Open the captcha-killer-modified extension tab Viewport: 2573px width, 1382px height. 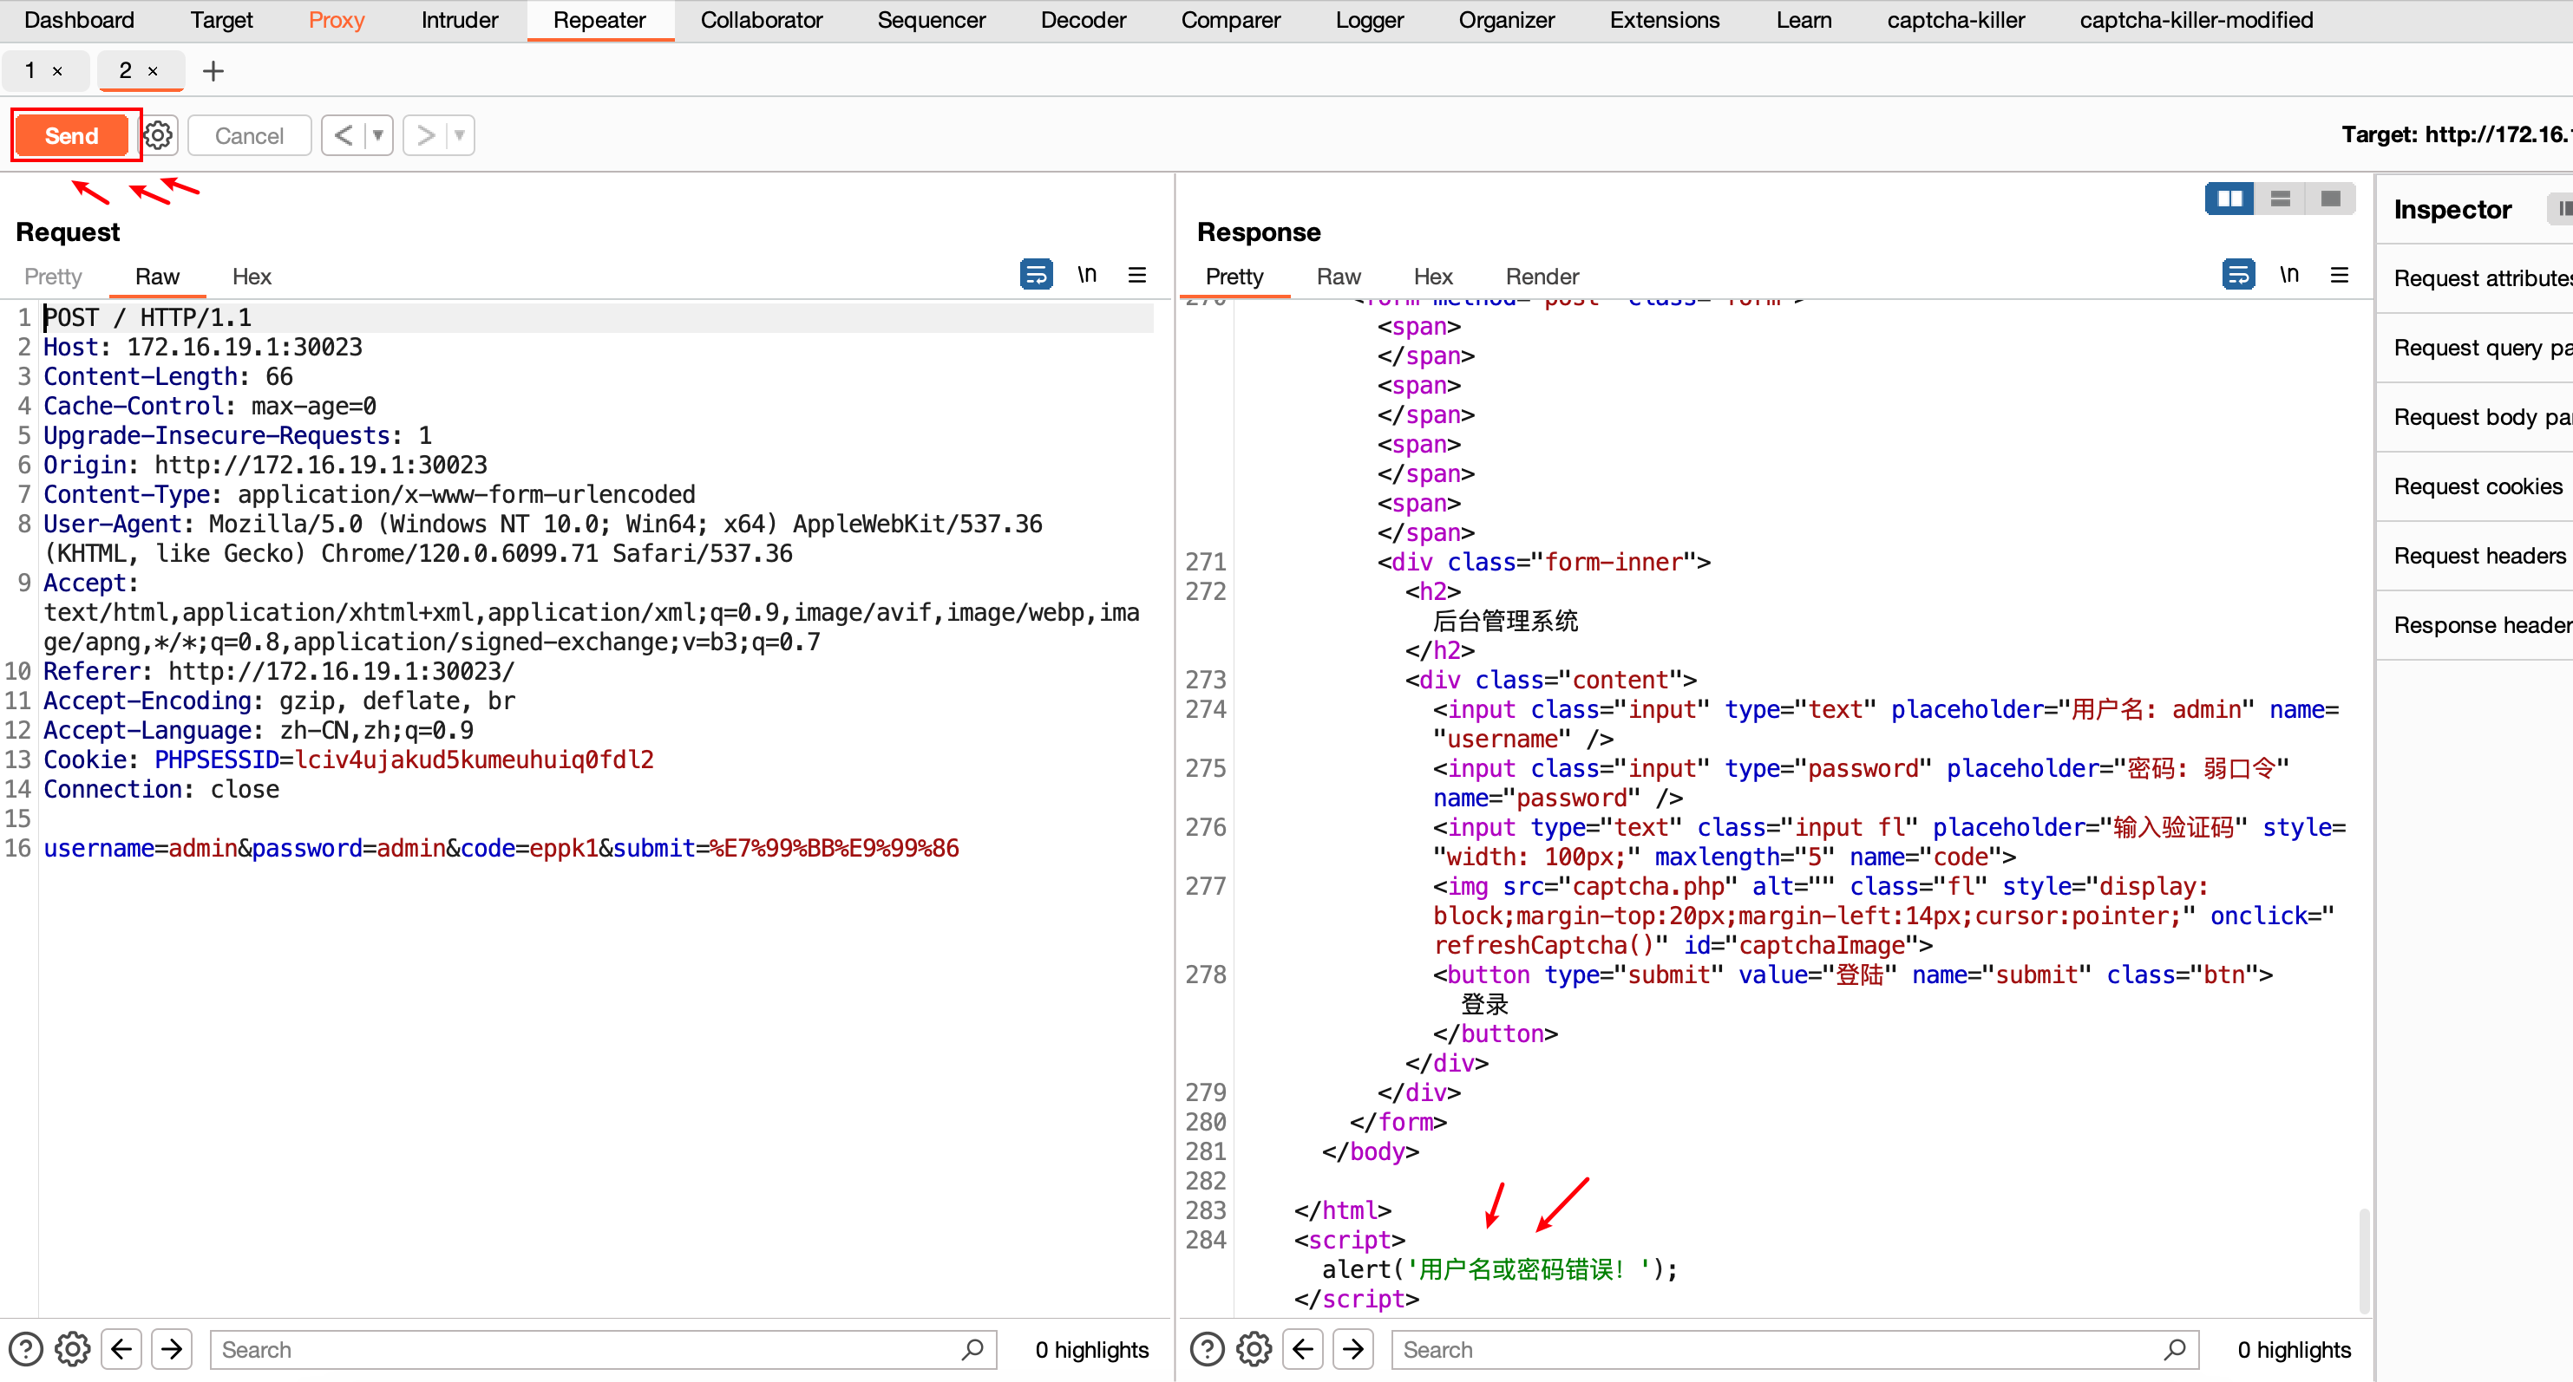click(2196, 20)
